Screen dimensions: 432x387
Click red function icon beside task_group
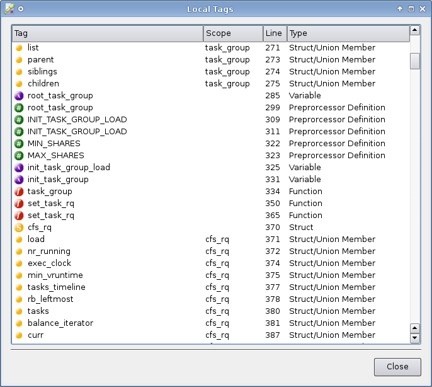(19, 192)
